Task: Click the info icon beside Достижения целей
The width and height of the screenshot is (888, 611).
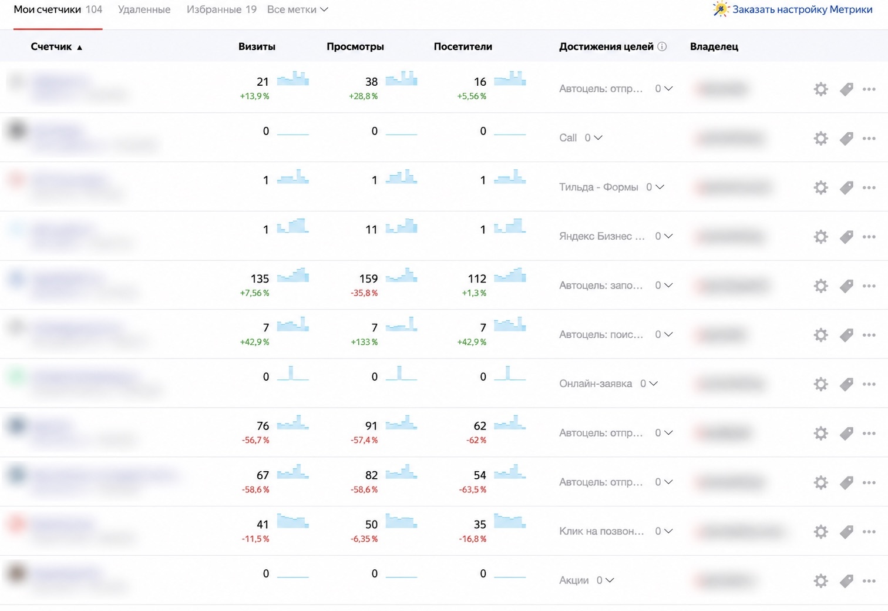Action: (662, 46)
